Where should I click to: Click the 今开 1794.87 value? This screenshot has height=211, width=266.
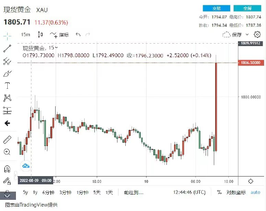(219, 17)
